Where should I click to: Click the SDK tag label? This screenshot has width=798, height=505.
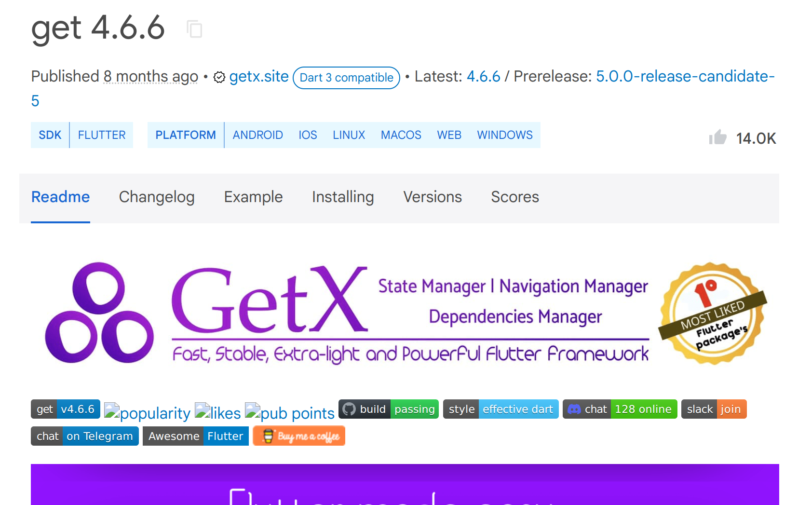click(50, 135)
